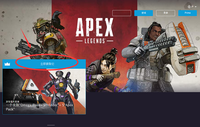The image size is (200, 127).
Task: Click the globe language icon
Action: (189, 7)
